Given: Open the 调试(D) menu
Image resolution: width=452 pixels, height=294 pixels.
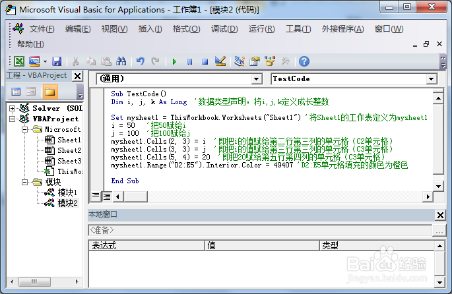Looking at the screenshot, I should click(224, 29).
